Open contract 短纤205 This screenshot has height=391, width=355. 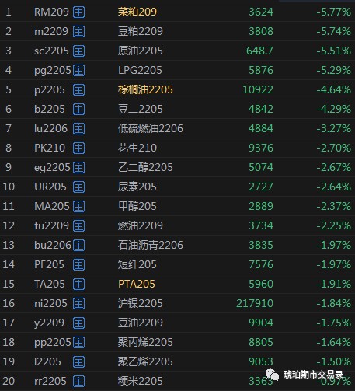pyautogui.click(x=137, y=264)
